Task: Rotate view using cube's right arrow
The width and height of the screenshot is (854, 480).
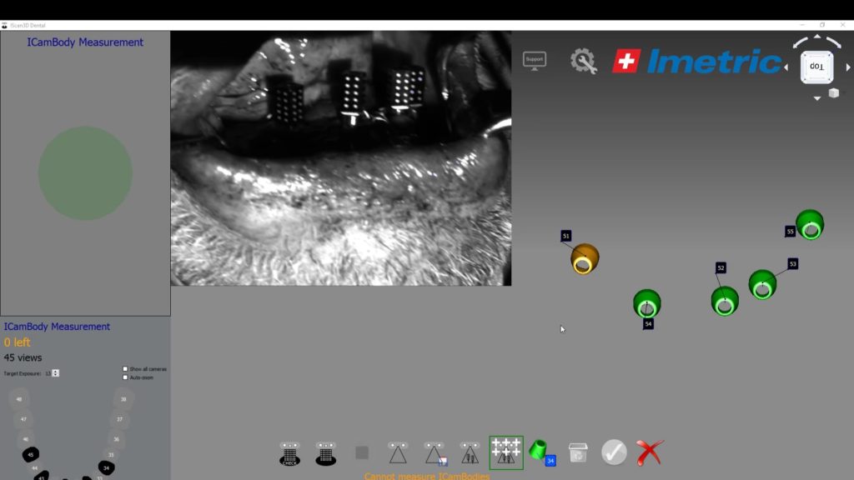Action: pos(848,67)
